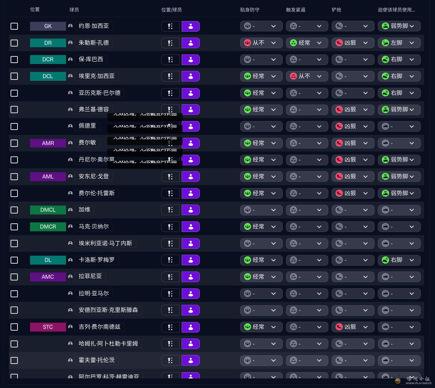The height and width of the screenshot is (388, 435).
Task: Switch 马克·贝纳尔 row to position mode
Action: (170, 227)
